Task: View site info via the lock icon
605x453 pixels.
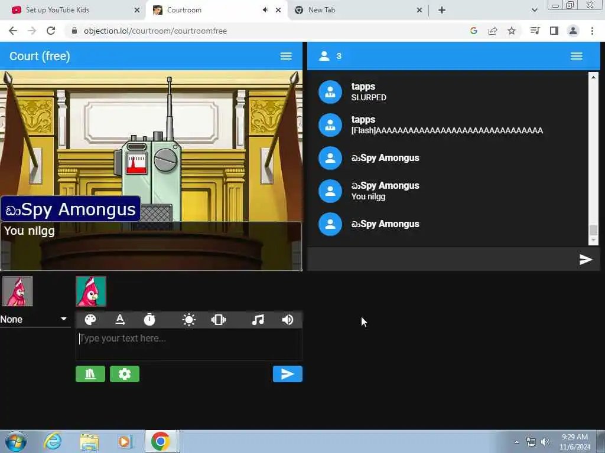Action: tap(74, 31)
